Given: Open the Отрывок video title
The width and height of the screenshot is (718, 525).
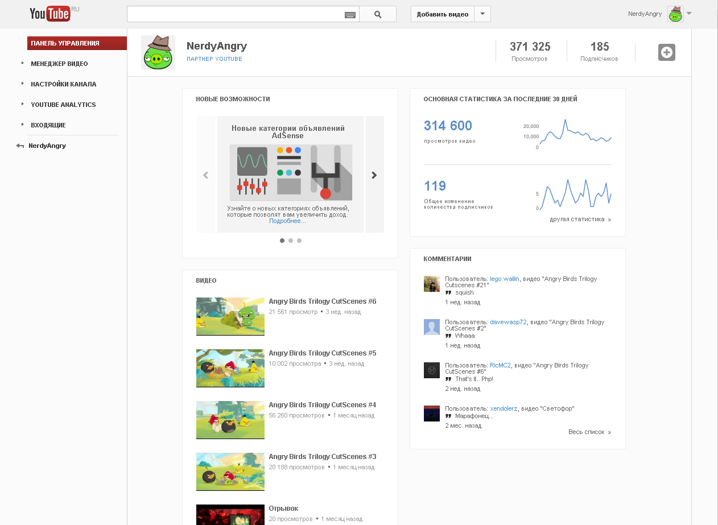Looking at the screenshot, I should pyautogui.click(x=283, y=509).
